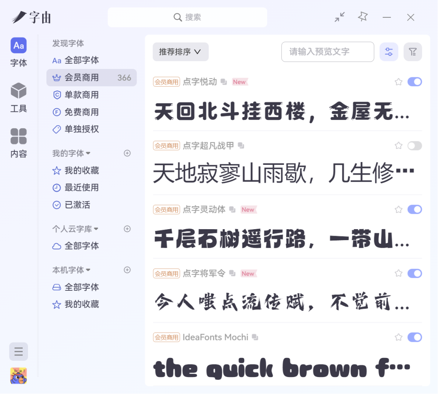This screenshot has width=438, height=394.
Task: Enable the 点字超凡战甲 font toggle
Action: (x=414, y=146)
